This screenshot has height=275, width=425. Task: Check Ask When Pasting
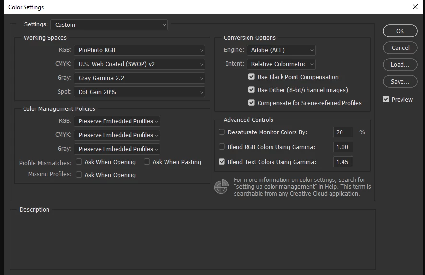pos(147,162)
